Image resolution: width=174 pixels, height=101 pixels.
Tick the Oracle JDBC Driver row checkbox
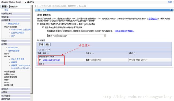point(40,60)
